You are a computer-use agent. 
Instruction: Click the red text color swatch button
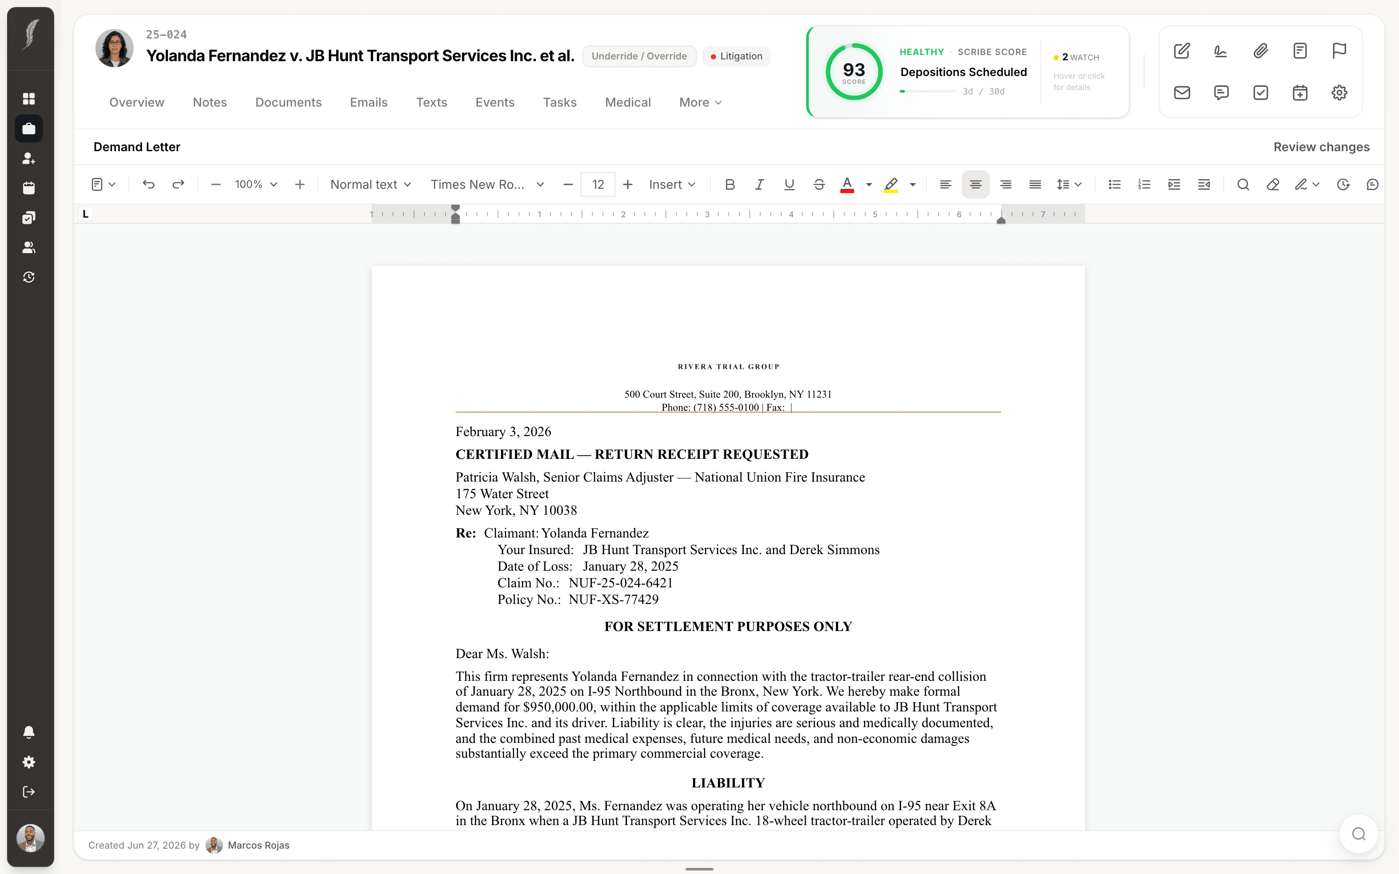click(847, 184)
